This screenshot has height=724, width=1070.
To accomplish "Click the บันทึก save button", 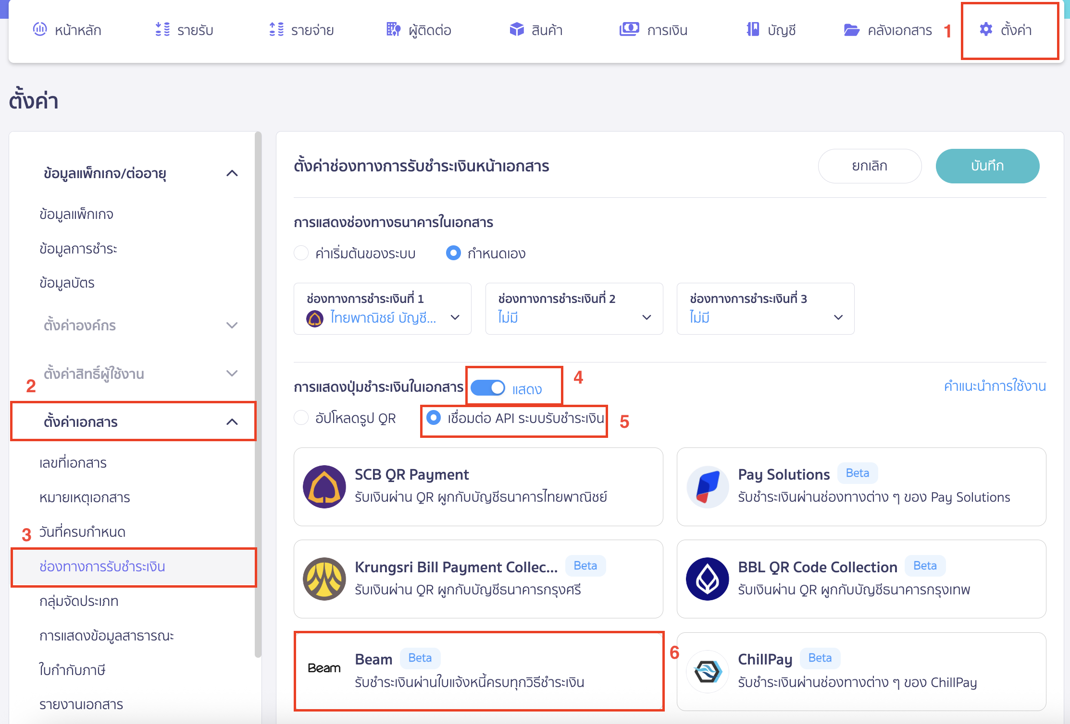I will 987,166.
